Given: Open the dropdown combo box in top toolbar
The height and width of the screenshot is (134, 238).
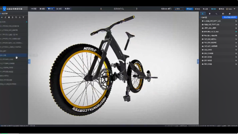Looking at the screenshot, I should pyautogui.click(x=179, y=9).
